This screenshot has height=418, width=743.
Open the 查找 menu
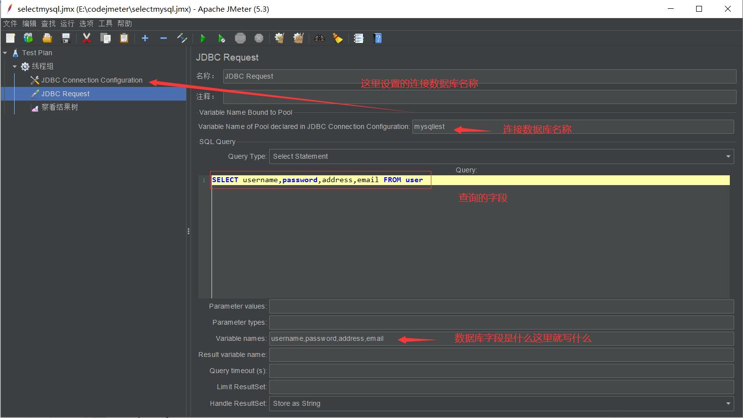[48, 23]
